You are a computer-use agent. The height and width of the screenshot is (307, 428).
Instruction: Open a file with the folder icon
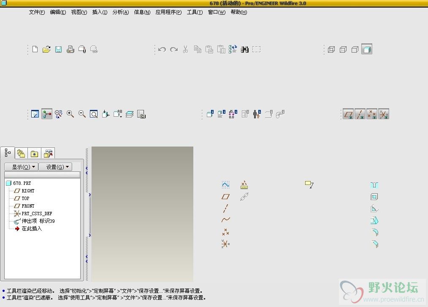point(47,49)
